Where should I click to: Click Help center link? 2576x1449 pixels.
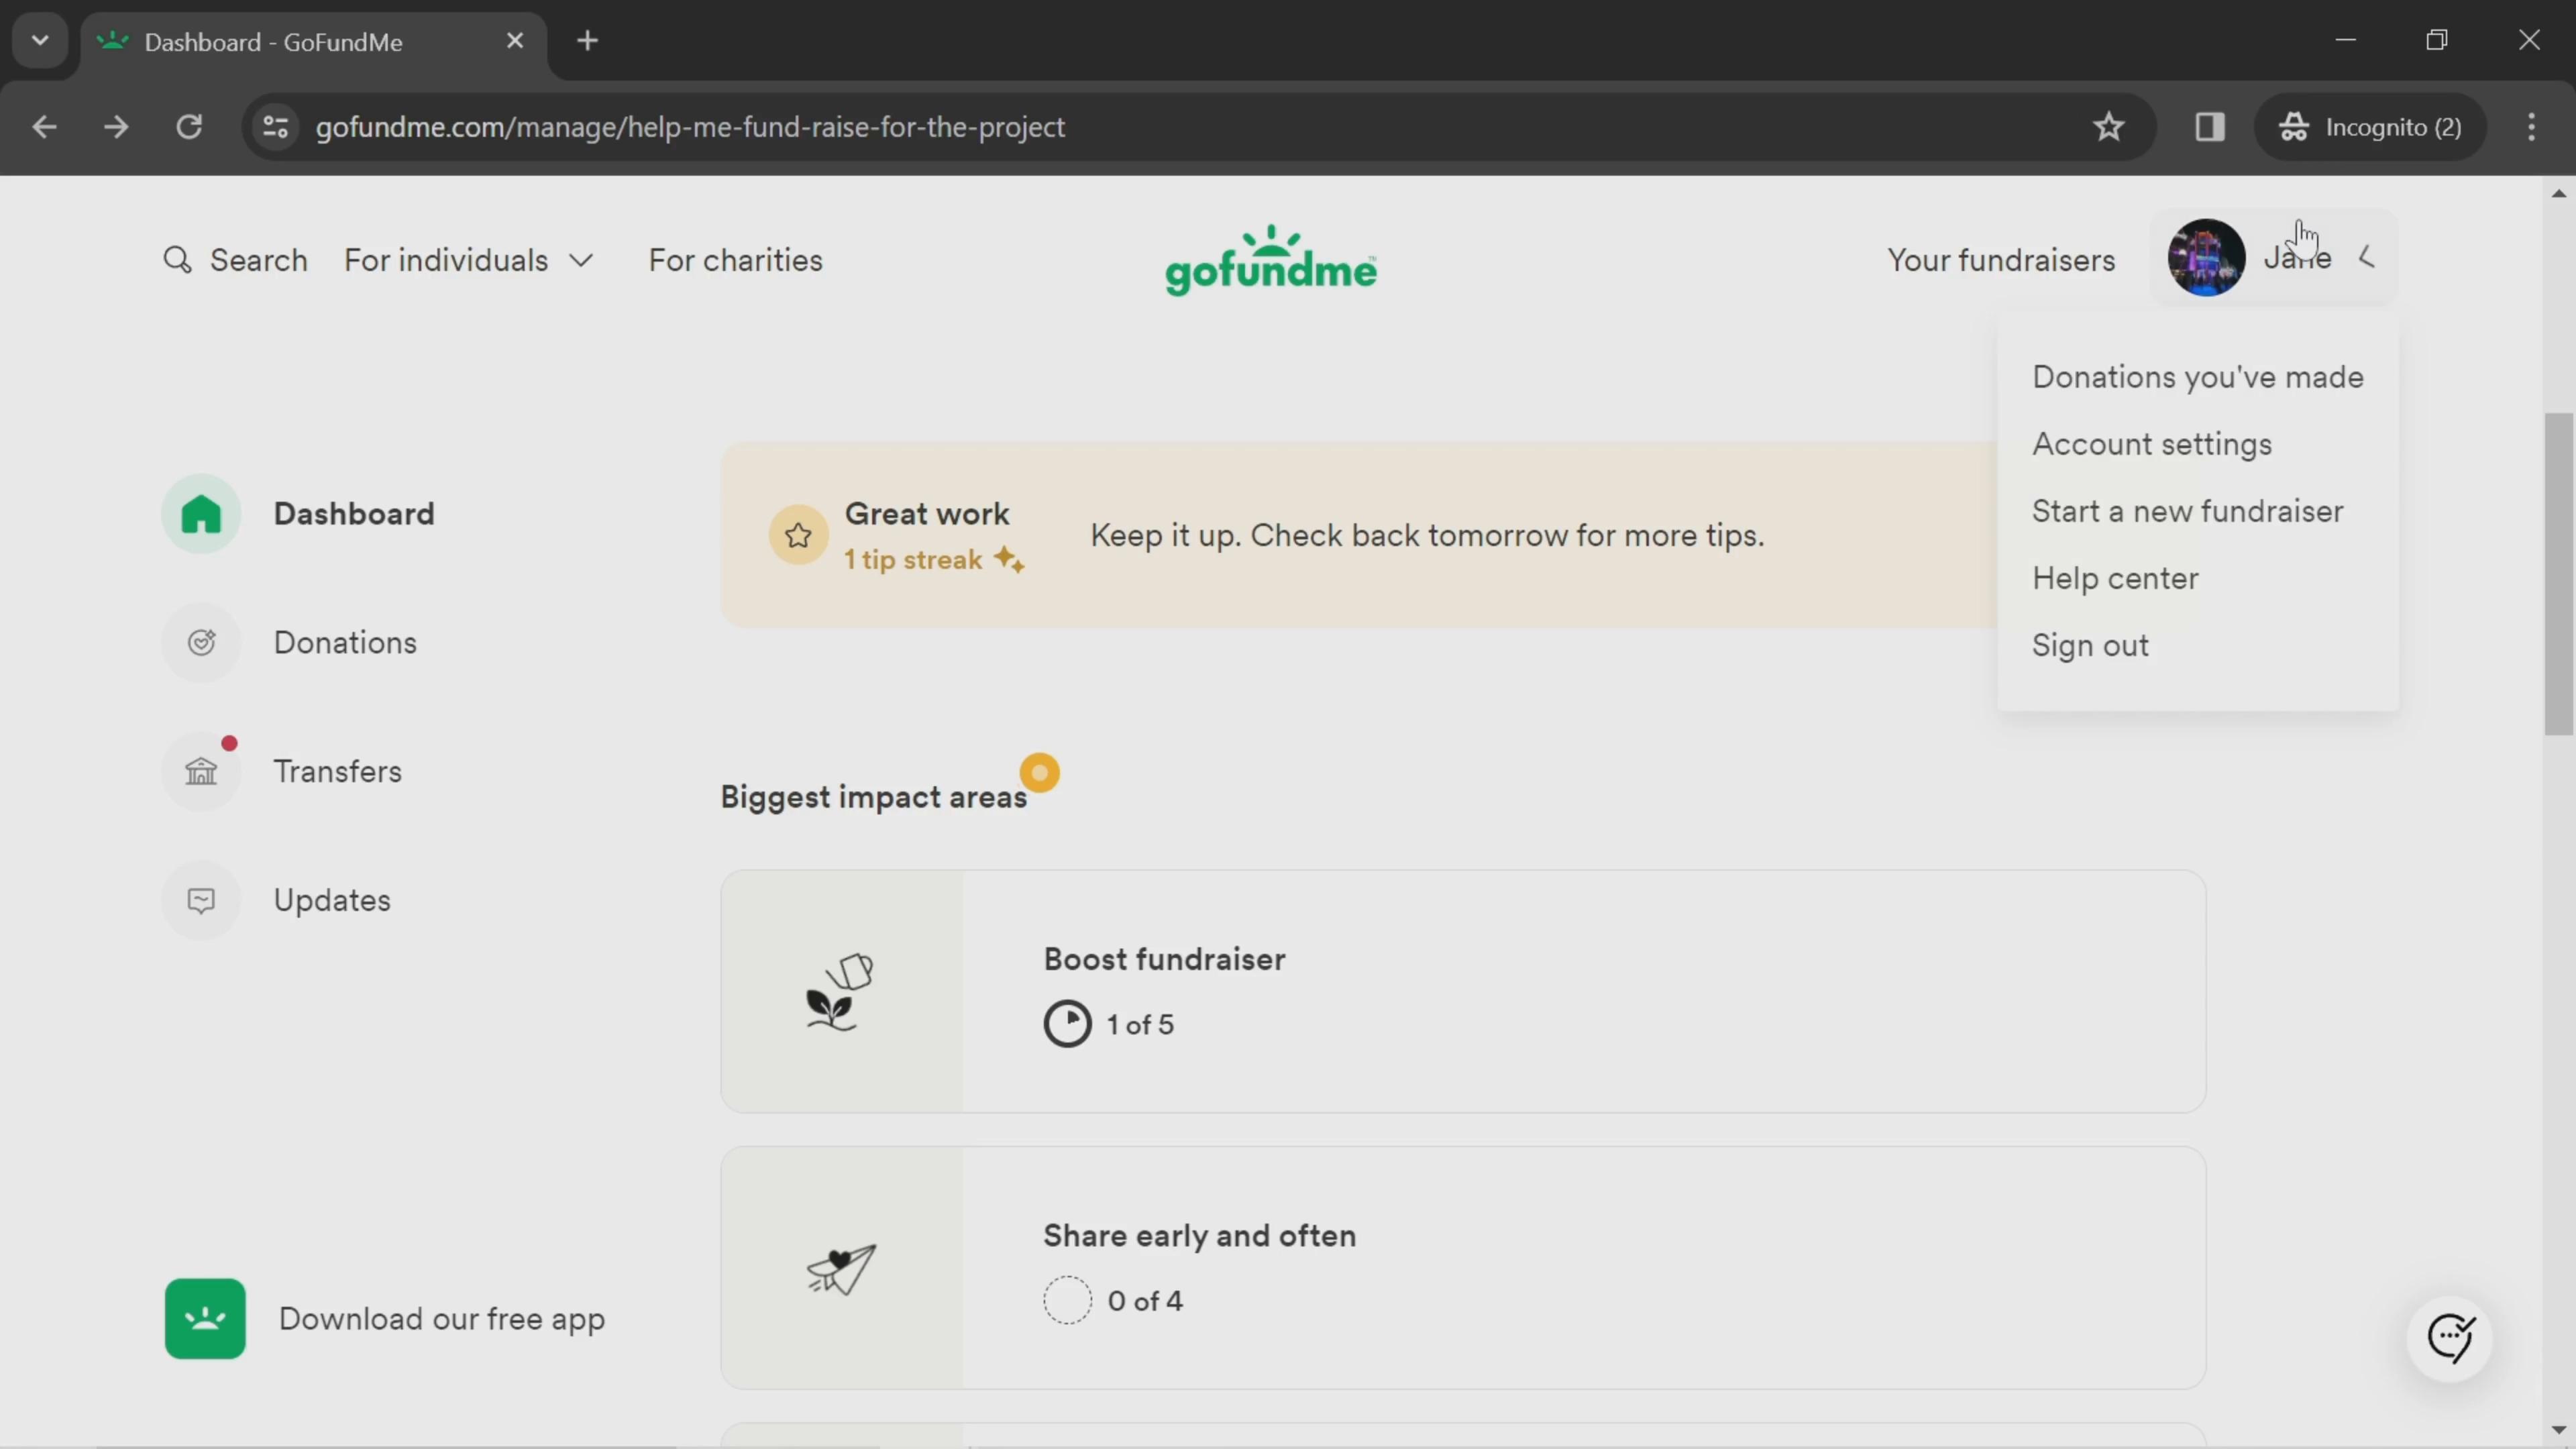tap(2116, 578)
